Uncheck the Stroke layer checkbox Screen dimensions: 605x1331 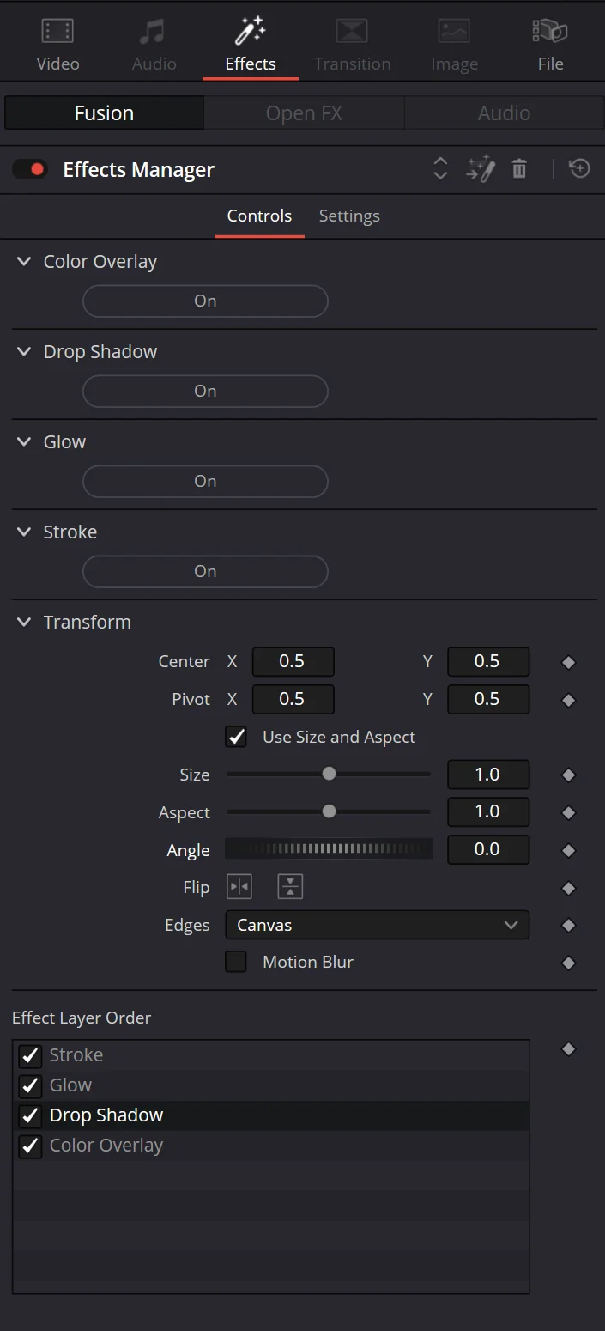30,1055
